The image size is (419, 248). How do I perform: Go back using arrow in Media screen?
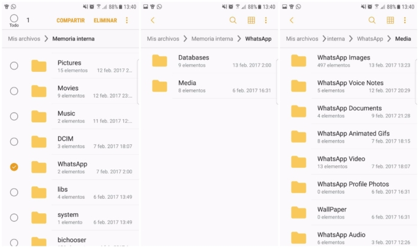[x=292, y=20]
